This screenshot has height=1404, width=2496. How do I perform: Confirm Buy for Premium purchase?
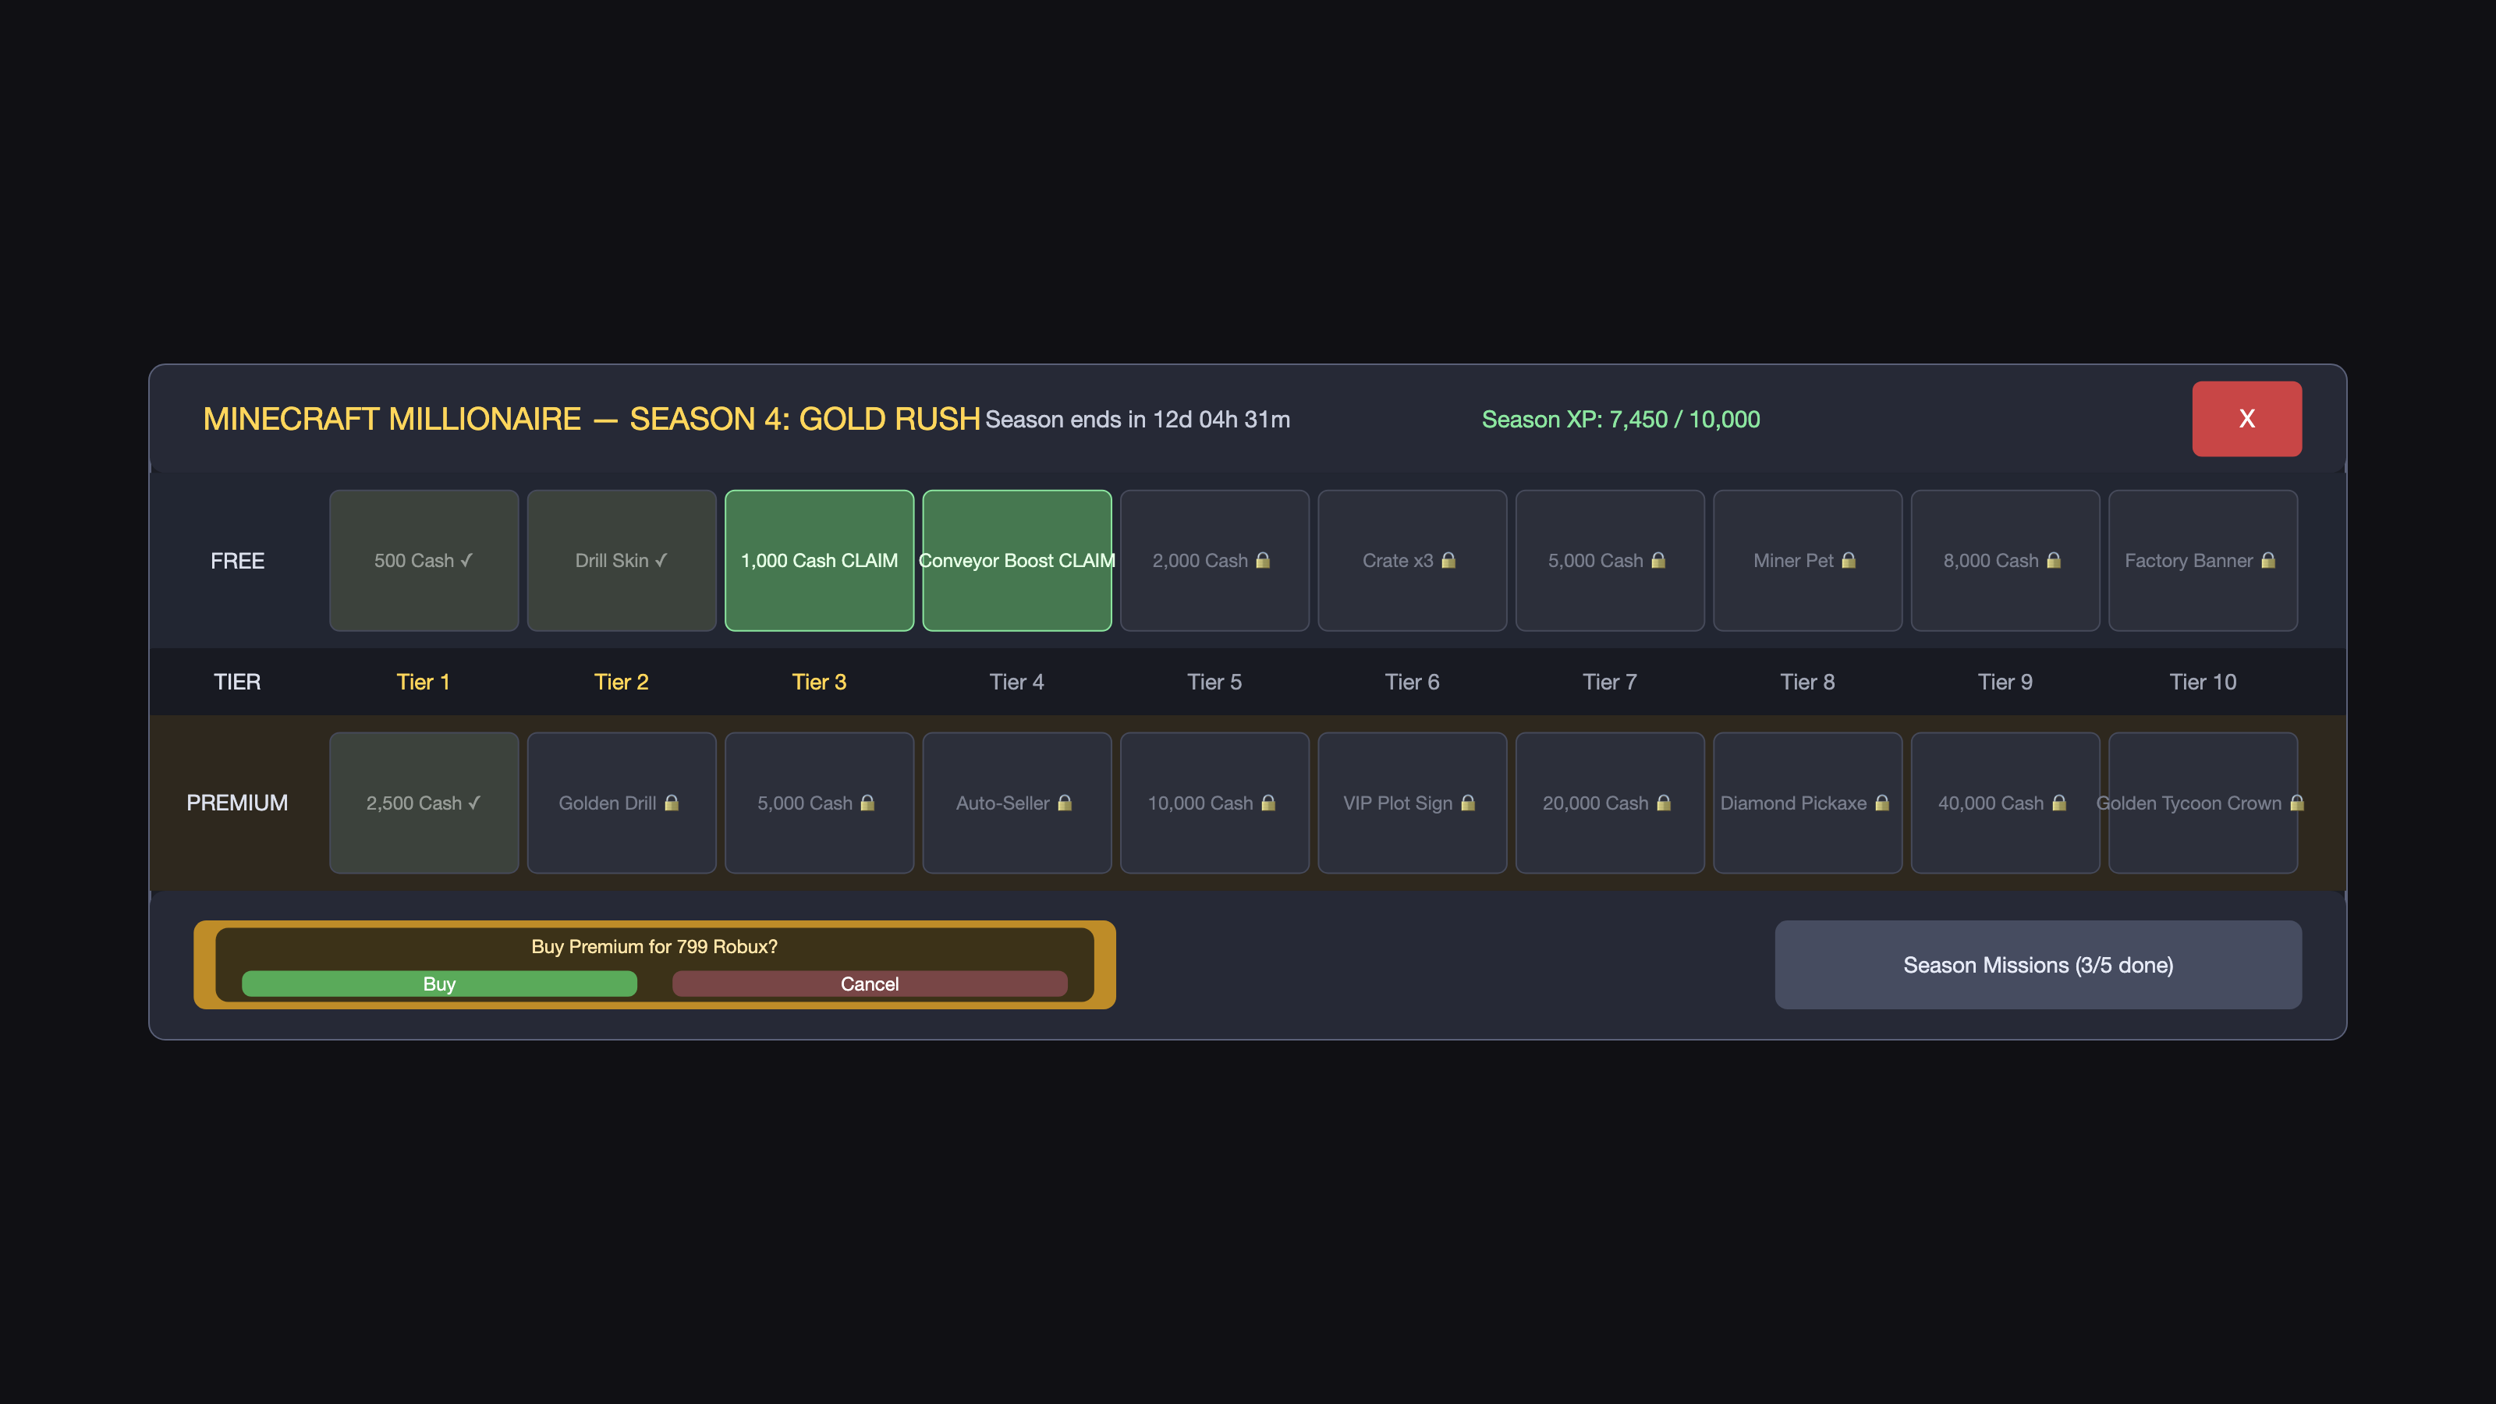tap(439, 984)
